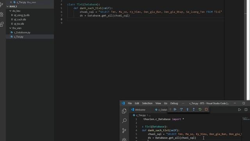
Task: Open the File menu in small window
Action: 130,103
